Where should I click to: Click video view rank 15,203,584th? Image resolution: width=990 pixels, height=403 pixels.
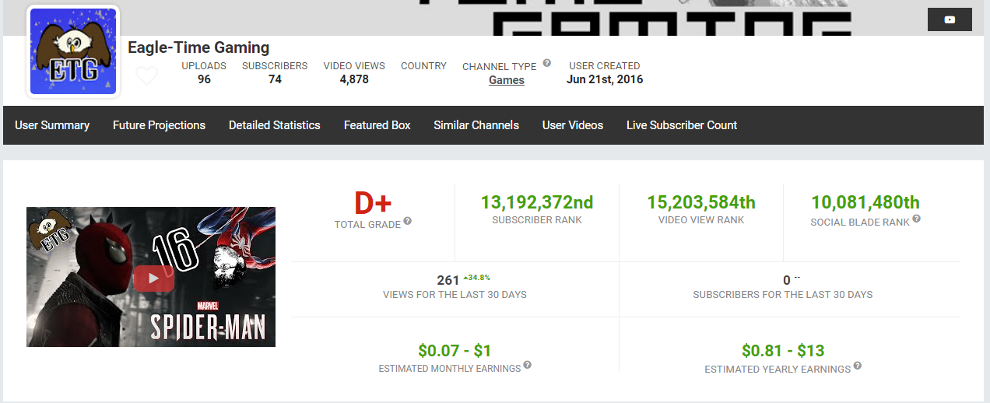tap(701, 202)
